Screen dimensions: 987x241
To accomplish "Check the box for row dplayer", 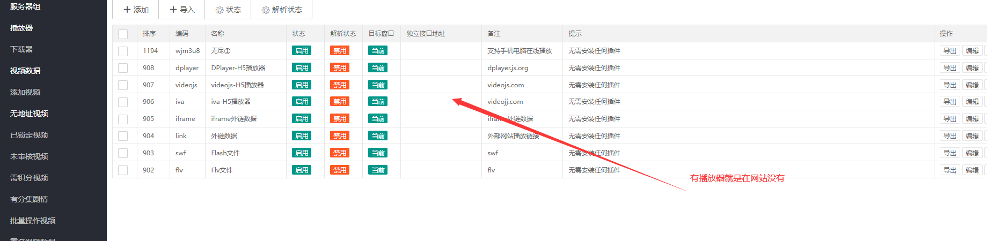I will tap(123, 68).
